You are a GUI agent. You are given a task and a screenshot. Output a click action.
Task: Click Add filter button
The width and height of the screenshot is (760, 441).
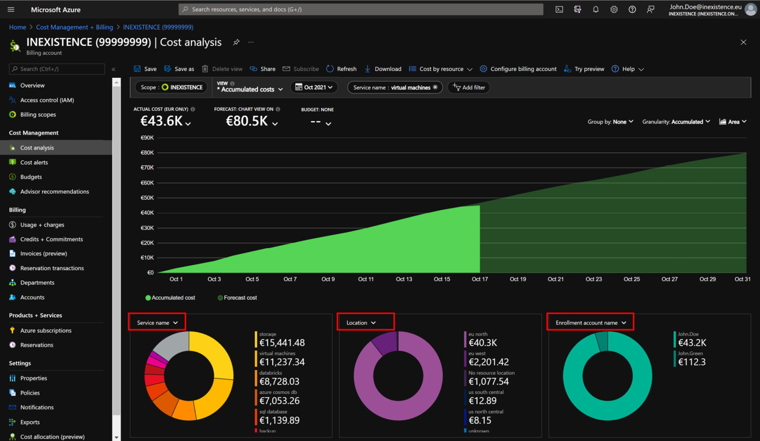tap(469, 87)
